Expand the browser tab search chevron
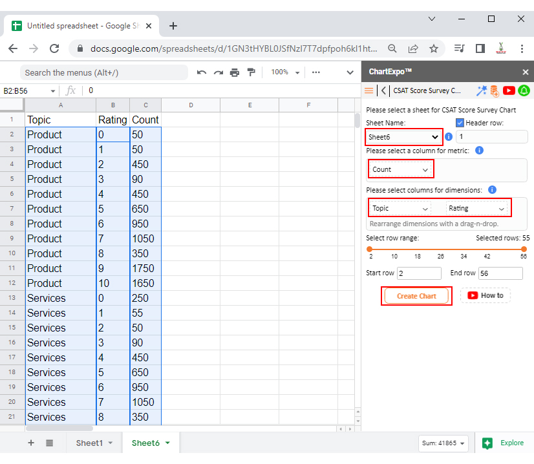The width and height of the screenshot is (534, 464). tap(432, 19)
